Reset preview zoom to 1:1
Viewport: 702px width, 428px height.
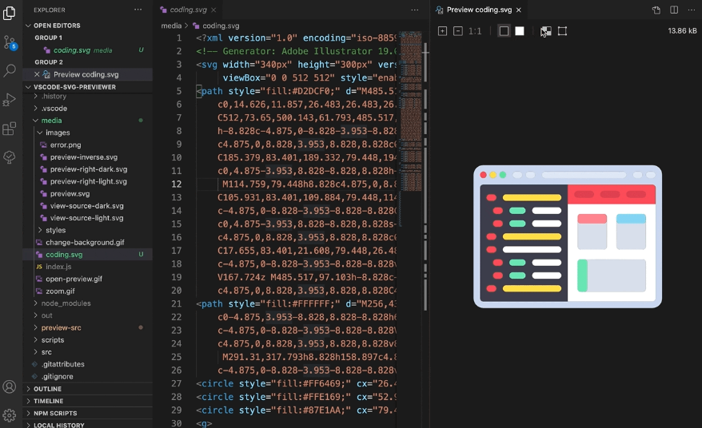pos(475,31)
